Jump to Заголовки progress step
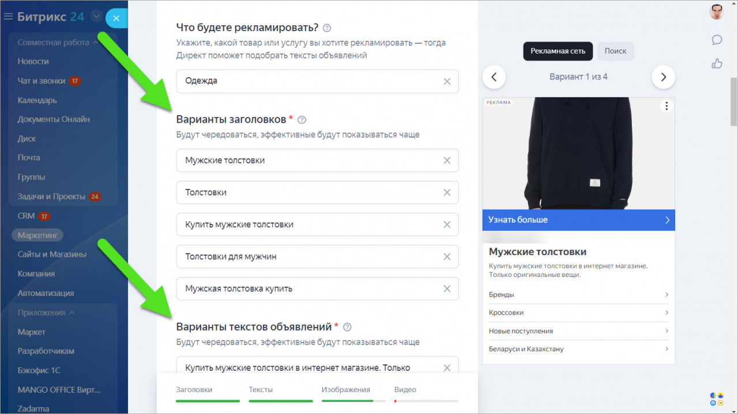738x414 pixels. tap(208, 394)
